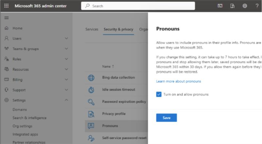Open the app launcher waffle icon
This screenshot has width=262, height=144.
pos(6,6)
